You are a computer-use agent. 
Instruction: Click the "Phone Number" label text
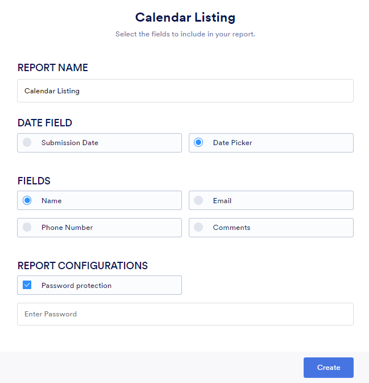67,227
